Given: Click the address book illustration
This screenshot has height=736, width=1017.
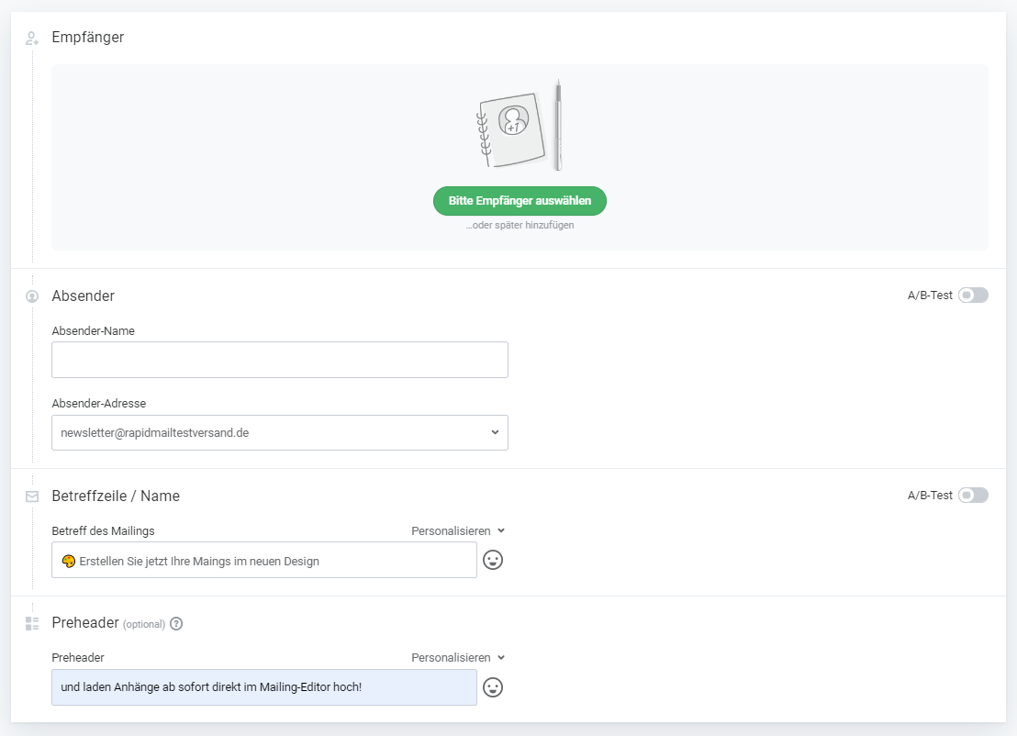Looking at the screenshot, I should click(519, 127).
